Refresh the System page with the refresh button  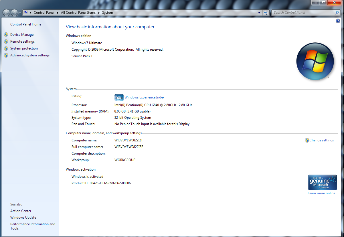(266, 13)
